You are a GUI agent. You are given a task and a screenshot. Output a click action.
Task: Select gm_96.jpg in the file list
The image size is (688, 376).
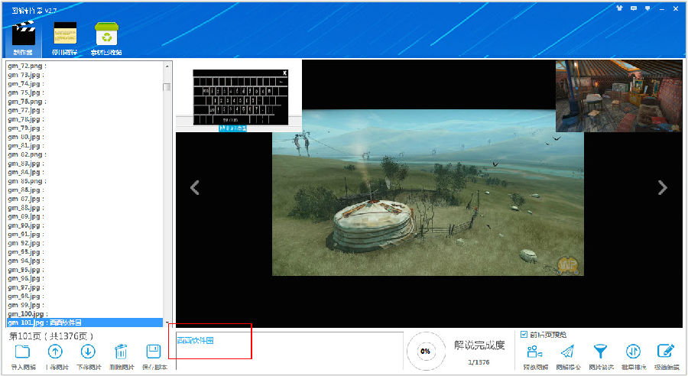pos(26,279)
